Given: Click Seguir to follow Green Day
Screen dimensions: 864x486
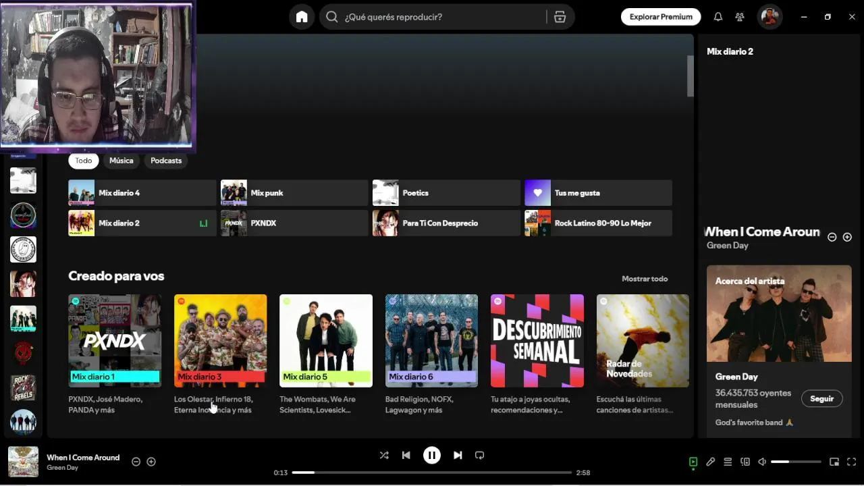Looking at the screenshot, I should click(822, 399).
